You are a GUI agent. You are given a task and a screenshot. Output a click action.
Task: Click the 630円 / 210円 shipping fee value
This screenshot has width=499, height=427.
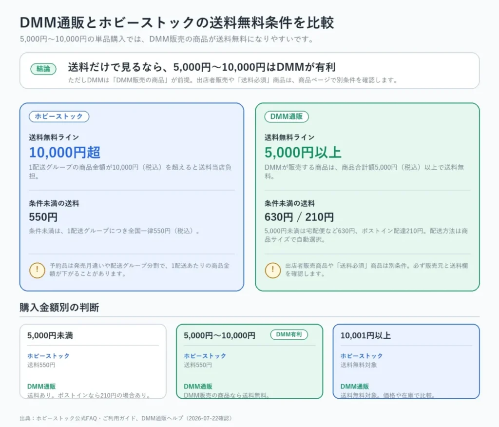pyautogui.click(x=299, y=217)
